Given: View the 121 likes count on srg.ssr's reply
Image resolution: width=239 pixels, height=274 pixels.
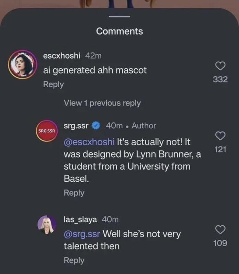Looking at the screenshot, I should point(220,149).
